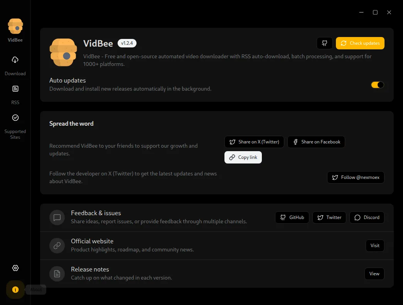Open the Settings gear in sidebar
This screenshot has width=403, height=305.
pos(15,268)
